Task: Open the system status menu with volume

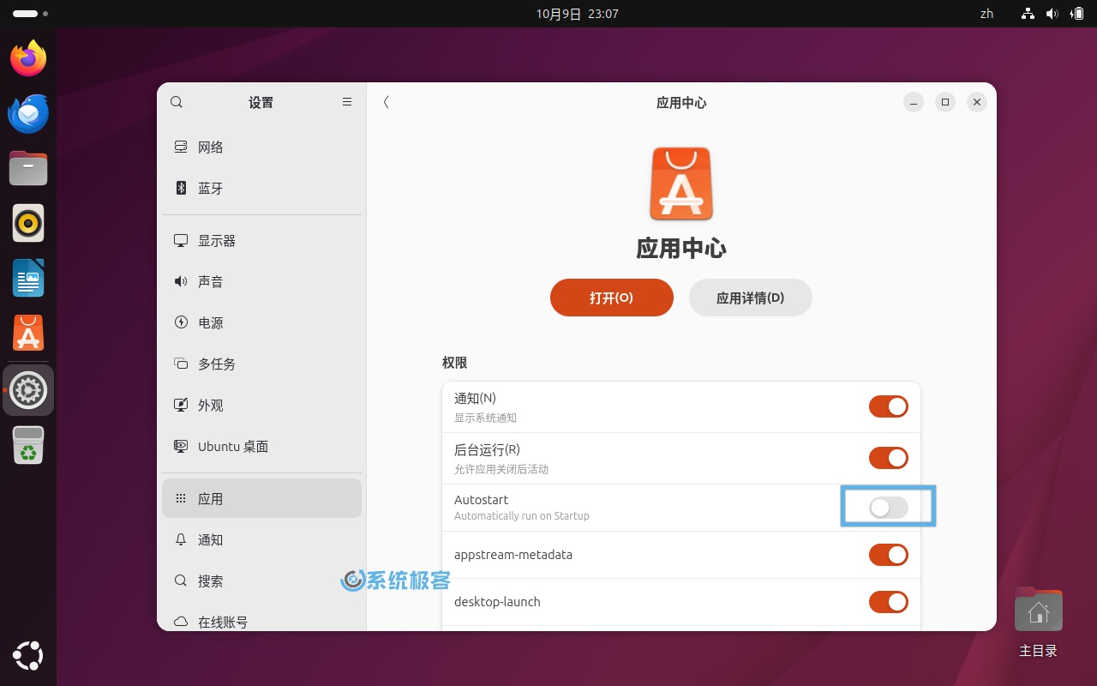Action: coord(1052,14)
